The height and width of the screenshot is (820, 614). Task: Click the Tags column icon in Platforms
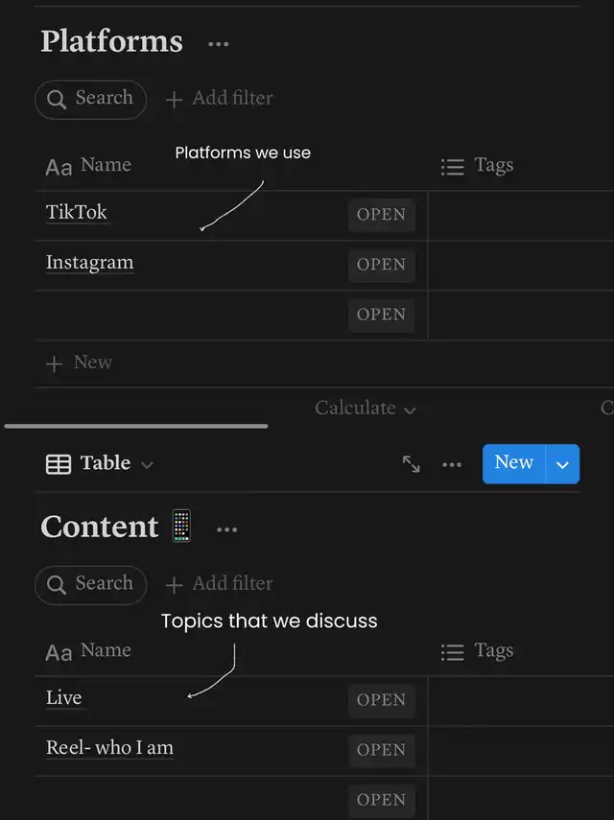(x=452, y=167)
